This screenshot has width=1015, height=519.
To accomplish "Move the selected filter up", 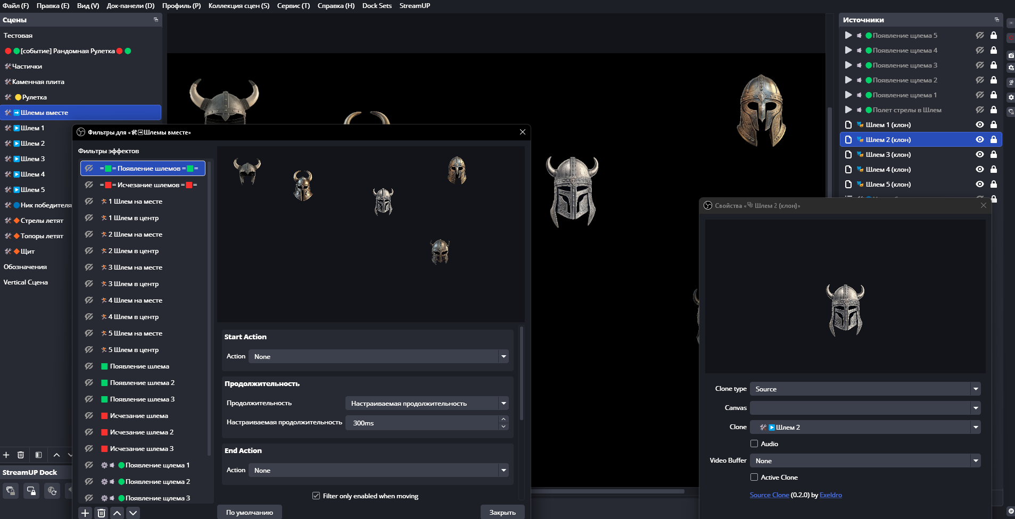I will click(x=117, y=513).
